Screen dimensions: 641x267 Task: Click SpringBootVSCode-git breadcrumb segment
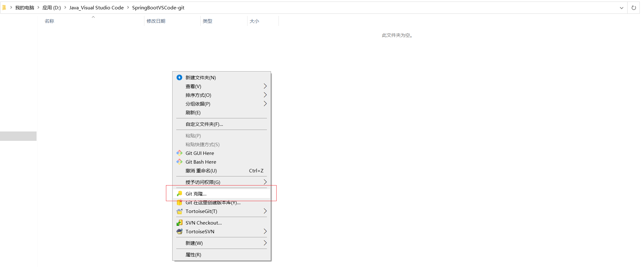[x=158, y=7]
